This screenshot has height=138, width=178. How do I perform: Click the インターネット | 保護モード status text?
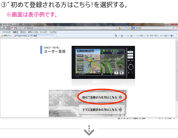133,119
